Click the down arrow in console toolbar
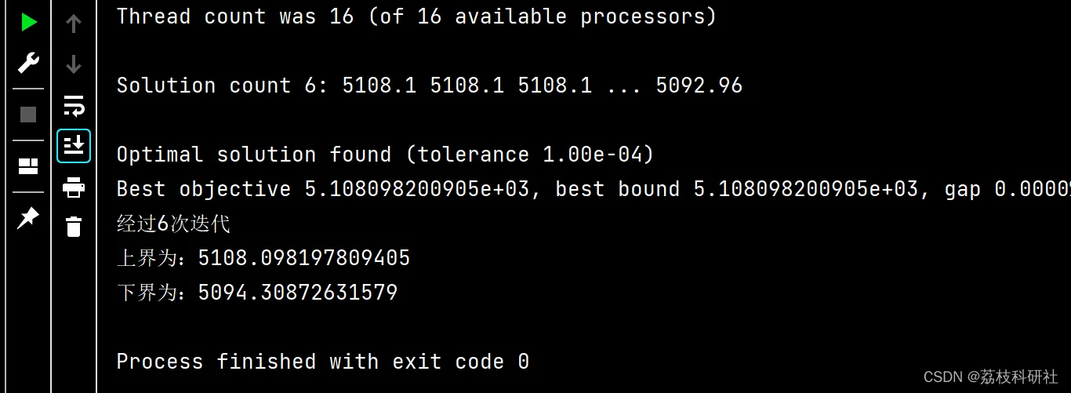 74,64
